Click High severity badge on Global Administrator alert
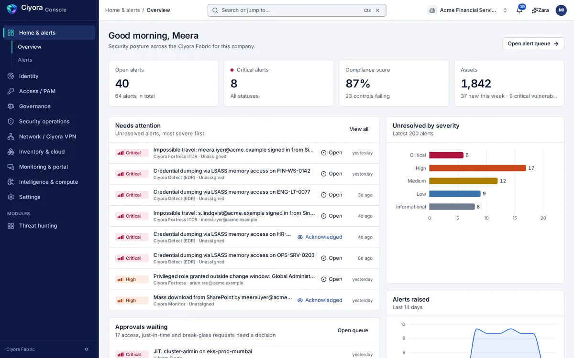 132,279
